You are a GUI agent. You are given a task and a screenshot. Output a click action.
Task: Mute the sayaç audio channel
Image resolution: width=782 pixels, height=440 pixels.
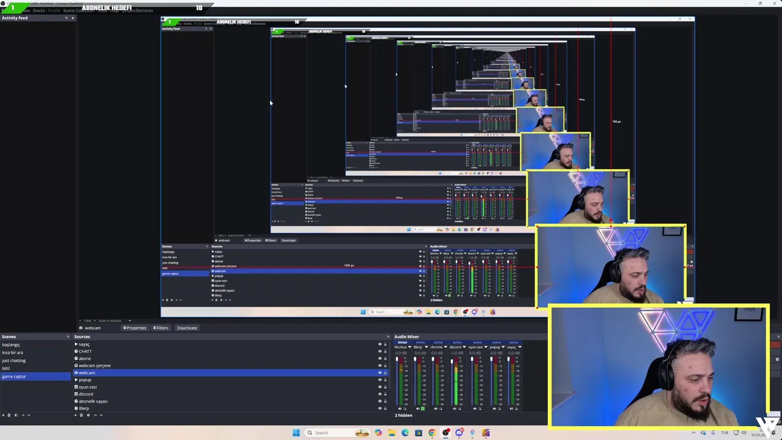[x=511, y=409]
